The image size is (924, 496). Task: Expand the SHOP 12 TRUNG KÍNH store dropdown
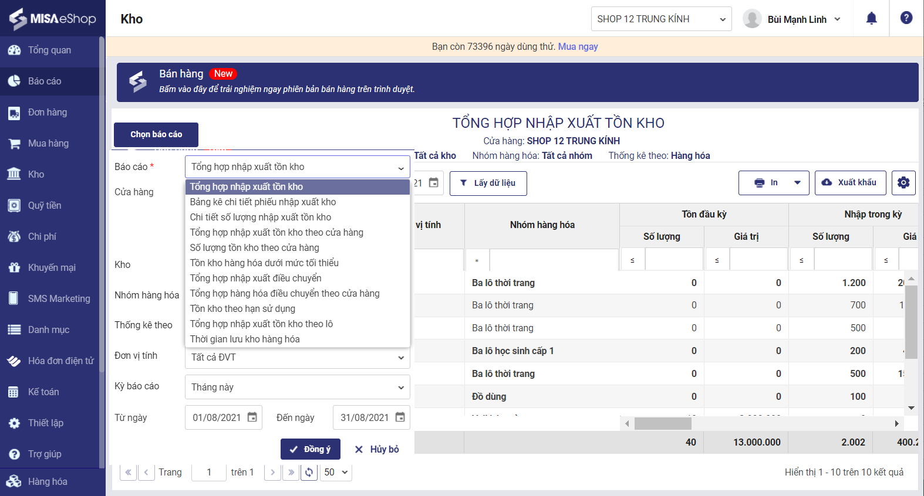(661, 19)
